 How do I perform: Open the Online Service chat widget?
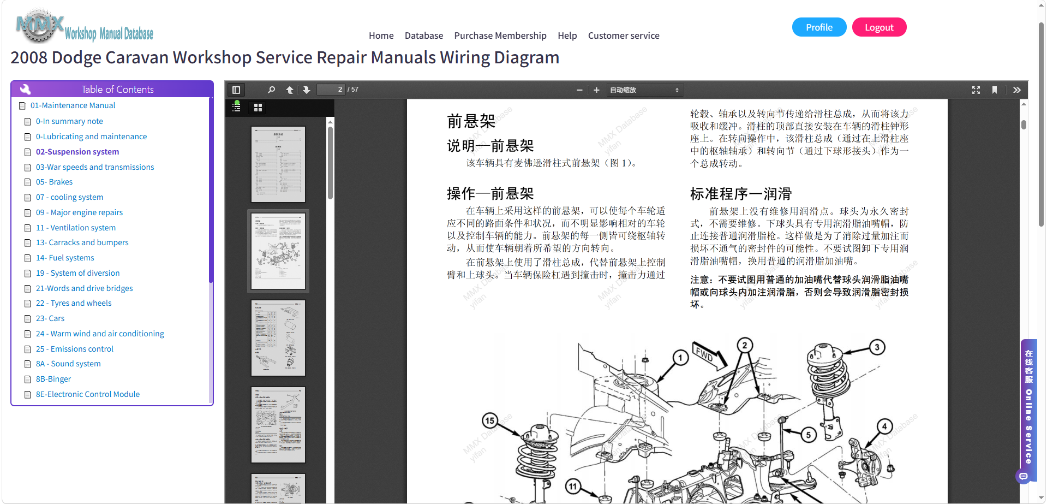[1028, 410]
